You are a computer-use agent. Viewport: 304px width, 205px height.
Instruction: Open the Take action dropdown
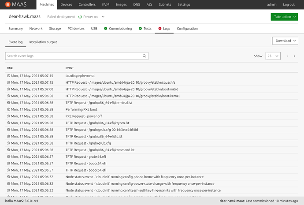click(284, 17)
